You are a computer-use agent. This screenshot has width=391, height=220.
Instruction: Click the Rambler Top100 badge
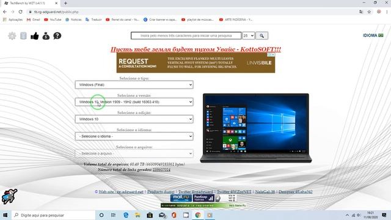point(203,198)
